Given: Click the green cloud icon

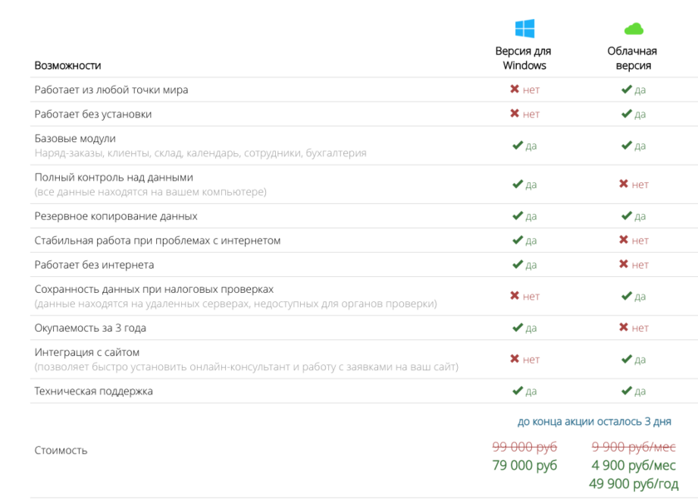Looking at the screenshot, I should [x=633, y=29].
